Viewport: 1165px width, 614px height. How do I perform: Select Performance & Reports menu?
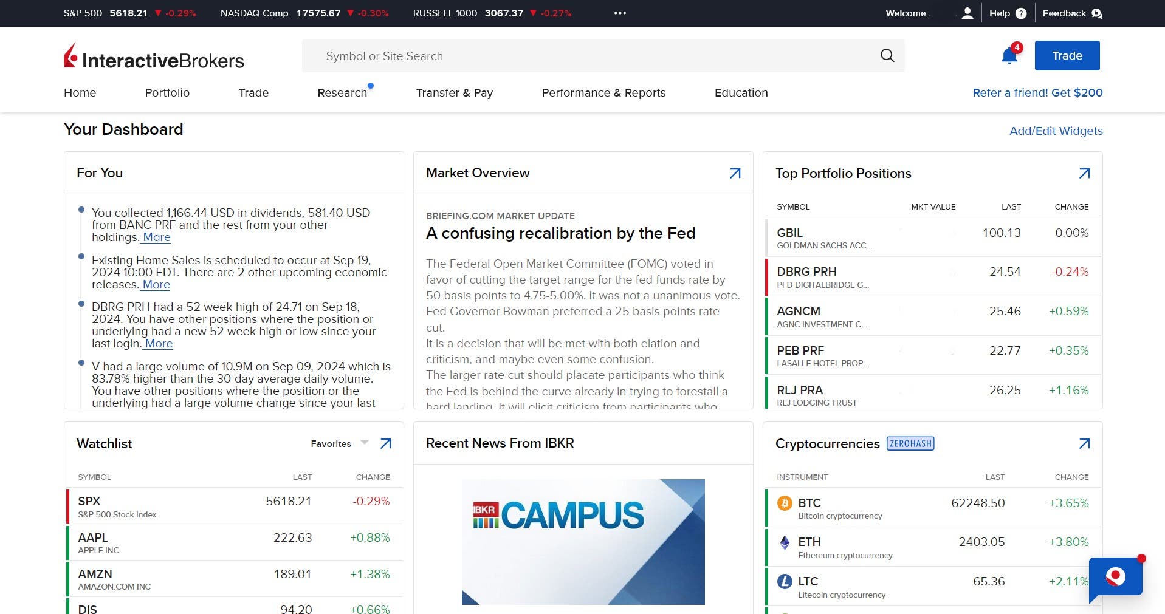coord(603,93)
